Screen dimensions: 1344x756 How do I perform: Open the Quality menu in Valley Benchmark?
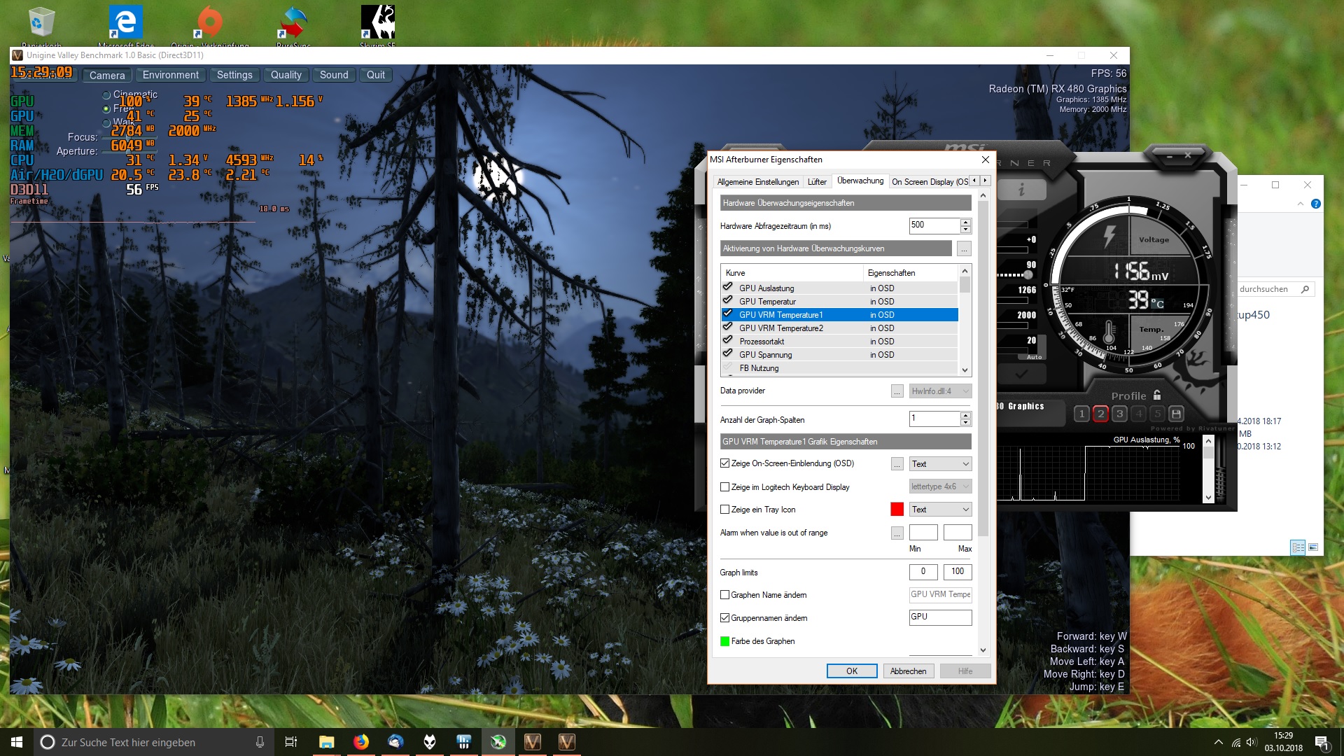point(286,75)
